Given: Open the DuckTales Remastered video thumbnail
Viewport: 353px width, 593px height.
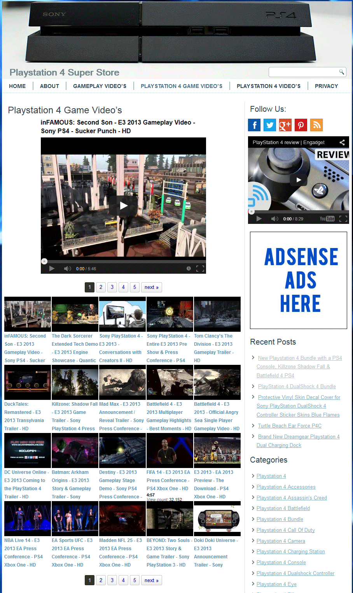Looking at the screenshot, I should point(28,382).
